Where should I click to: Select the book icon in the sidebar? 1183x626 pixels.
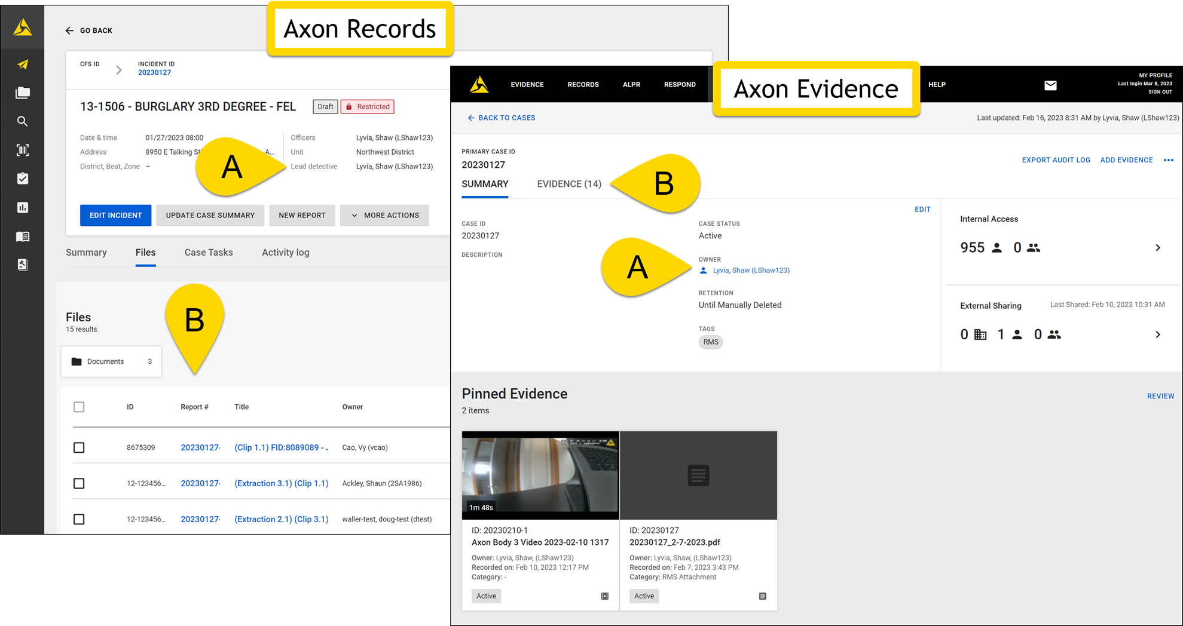22,236
